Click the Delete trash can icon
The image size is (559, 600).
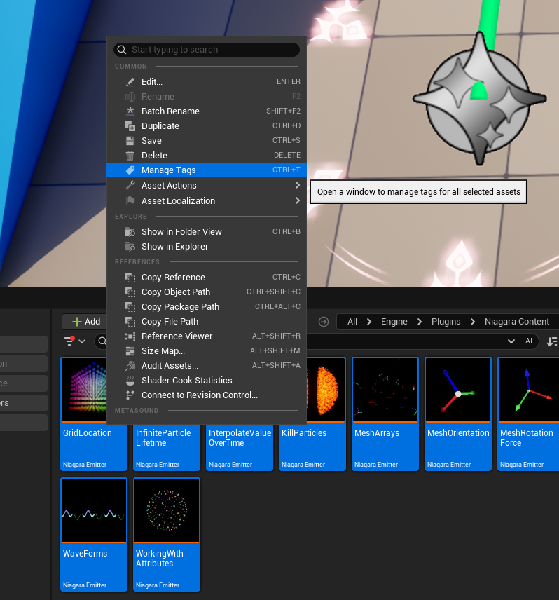[x=130, y=156]
